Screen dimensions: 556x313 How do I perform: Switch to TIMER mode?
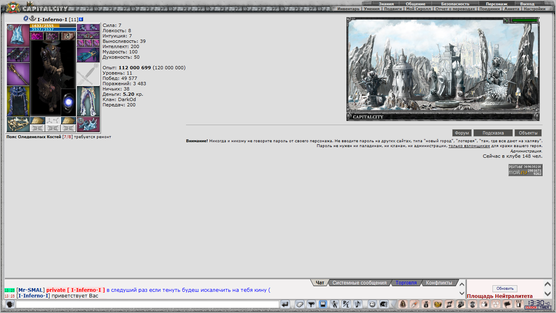coord(545,307)
